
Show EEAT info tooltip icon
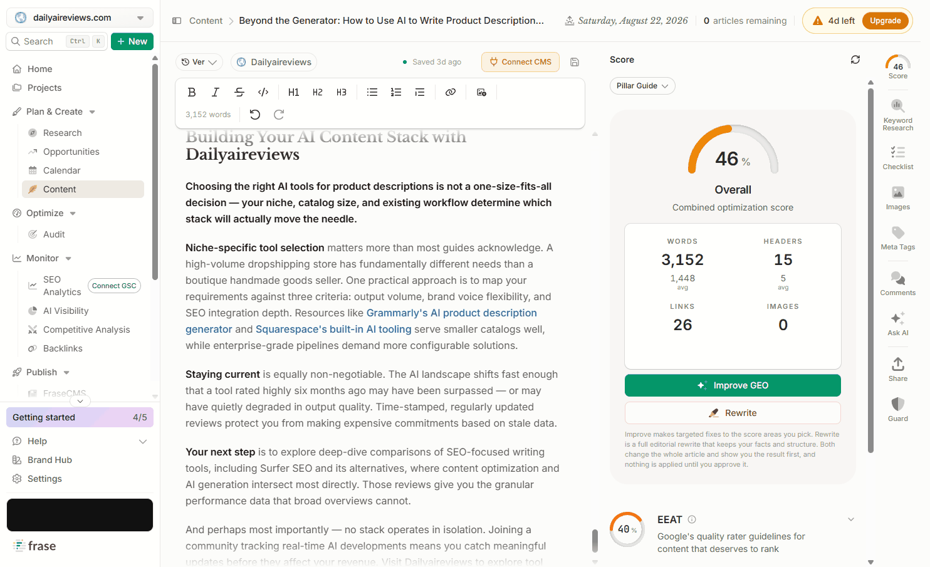(x=692, y=519)
